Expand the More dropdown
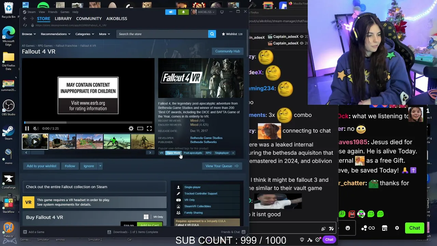437x246 pixels. pos(104,34)
